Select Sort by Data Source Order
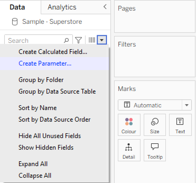196x183 pixels. tap(54, 120)
